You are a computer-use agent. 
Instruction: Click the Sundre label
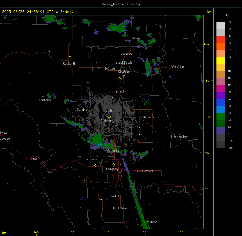pos(82,110)
